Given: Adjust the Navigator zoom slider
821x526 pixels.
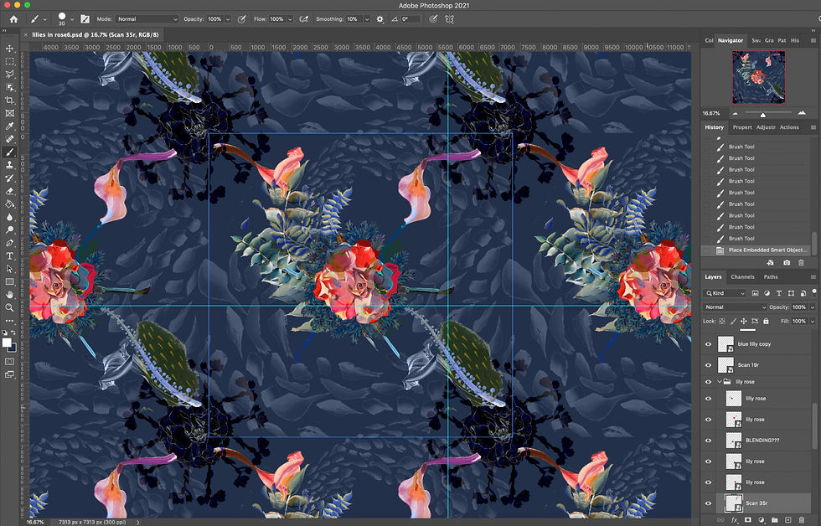Looking at the screenshot, I should (763, 114).
